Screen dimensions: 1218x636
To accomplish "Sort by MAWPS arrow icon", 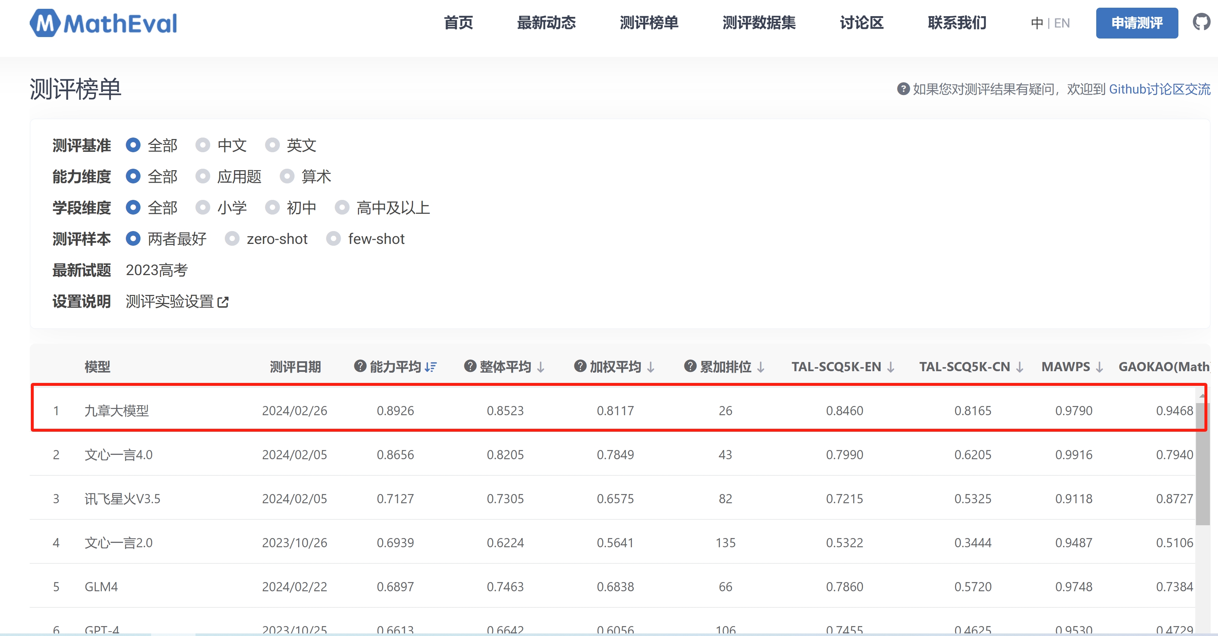I will pos(1099,367).
